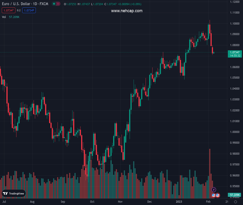243x205 pixels.
Task: Click the Nov label on time axis
Action: (x=120, y=202)
